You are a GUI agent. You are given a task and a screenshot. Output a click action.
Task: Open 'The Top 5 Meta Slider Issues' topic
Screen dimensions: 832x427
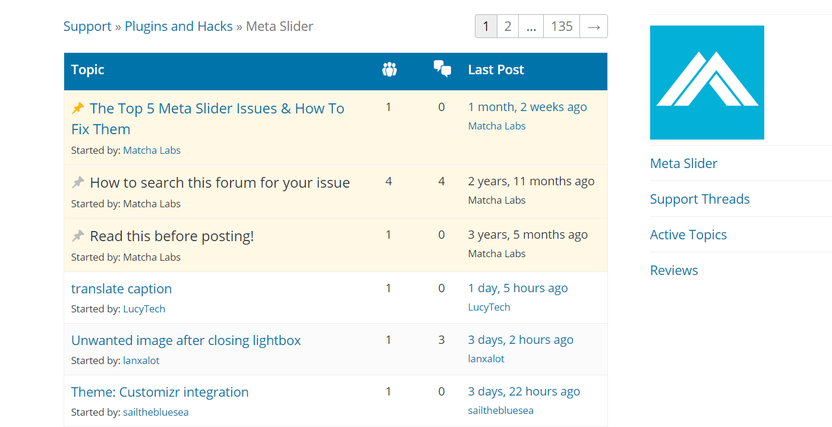pos(208,119)
